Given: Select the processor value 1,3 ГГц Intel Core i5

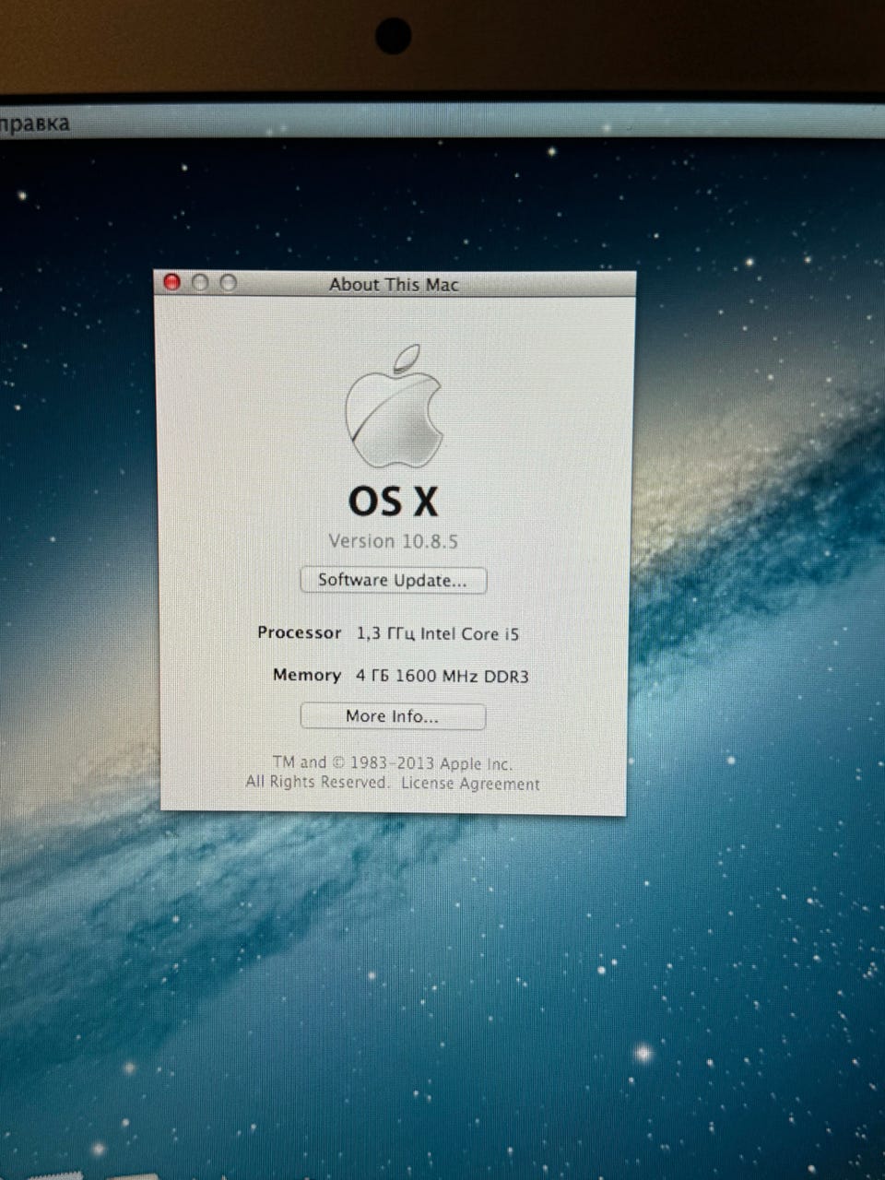Looking at the screenshot, I should tap(438, 633).
